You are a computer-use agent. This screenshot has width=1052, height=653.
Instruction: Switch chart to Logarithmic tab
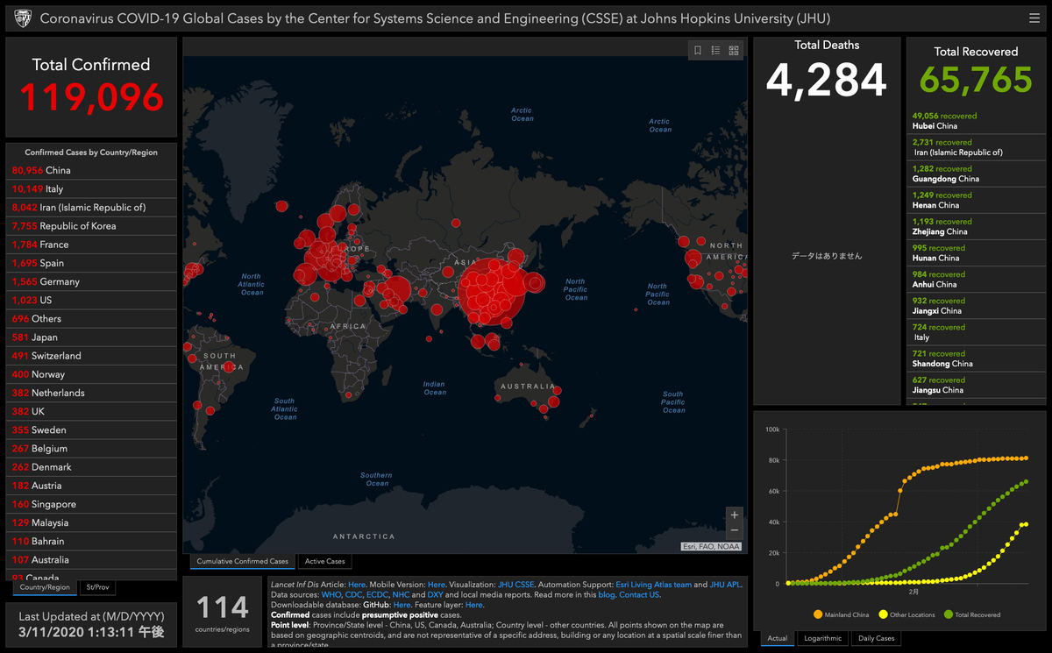pyautogui.click(x=823, y=638)
